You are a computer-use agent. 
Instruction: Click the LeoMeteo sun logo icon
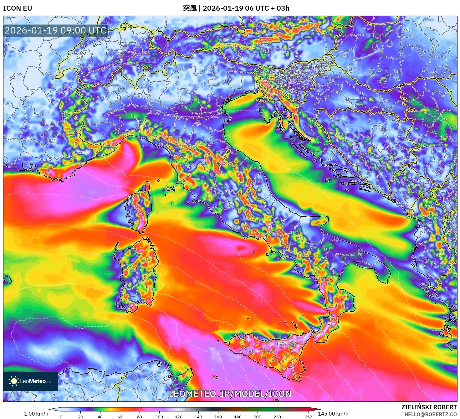[14, 381]
